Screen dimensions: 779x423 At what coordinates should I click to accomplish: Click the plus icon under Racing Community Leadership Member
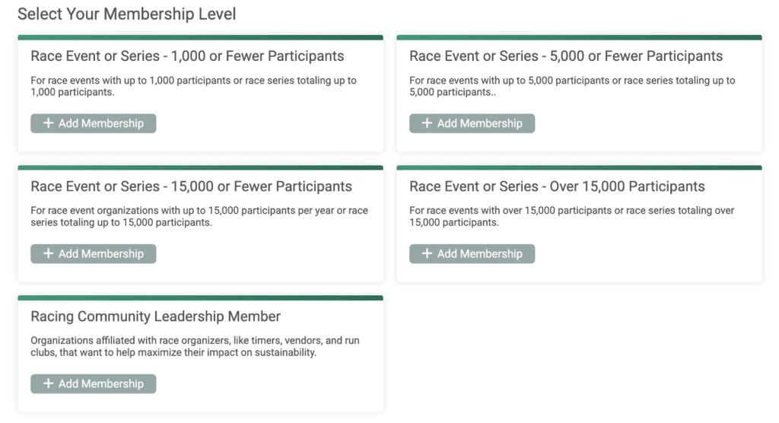[x=48, y=383]
